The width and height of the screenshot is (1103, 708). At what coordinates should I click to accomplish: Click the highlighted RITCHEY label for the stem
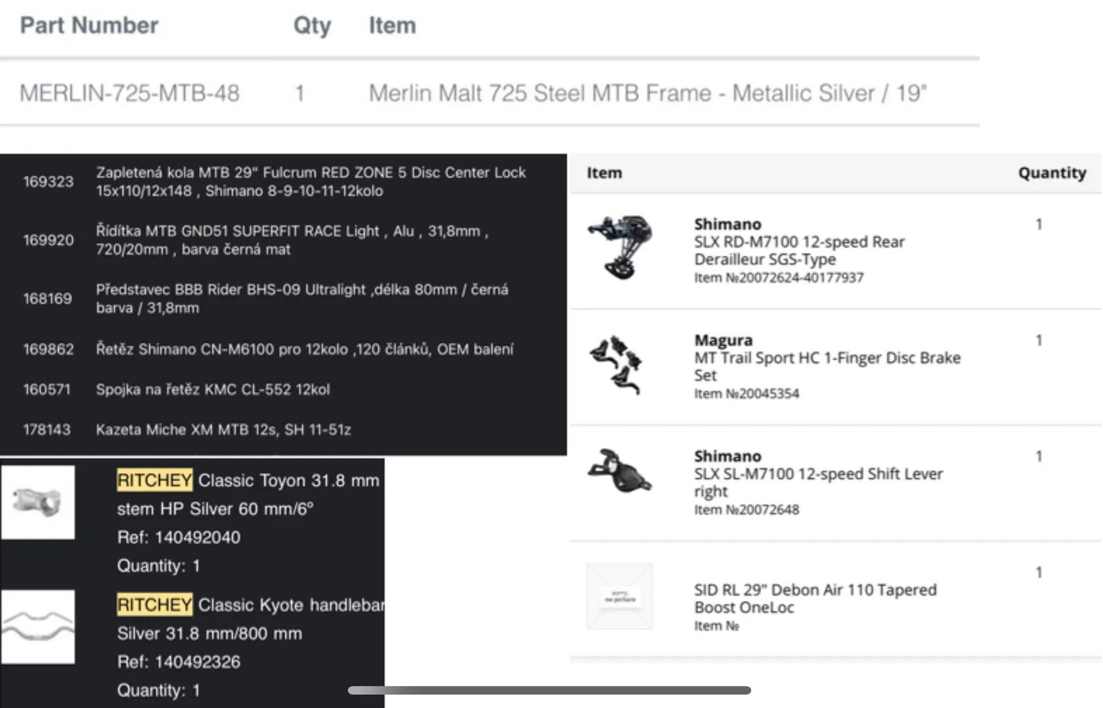[x=154, y=480]
